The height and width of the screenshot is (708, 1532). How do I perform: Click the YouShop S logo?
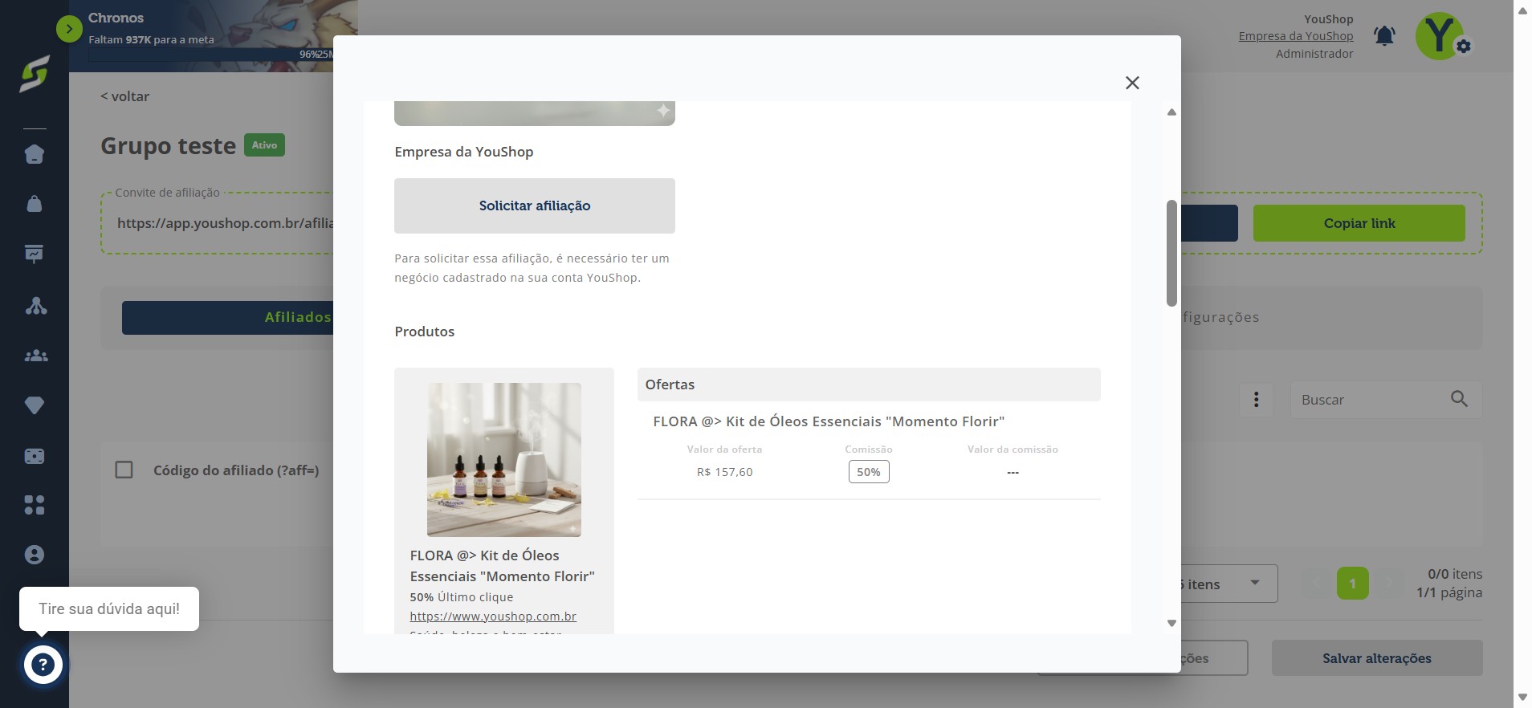coord(35,74)
